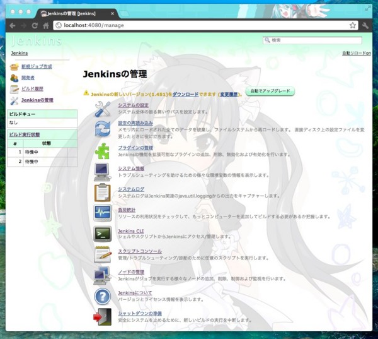The width and height of the screenshot is (378, 339).
Task: Click the Jenkins breadcrumb link
Action: tap(20, 53)
